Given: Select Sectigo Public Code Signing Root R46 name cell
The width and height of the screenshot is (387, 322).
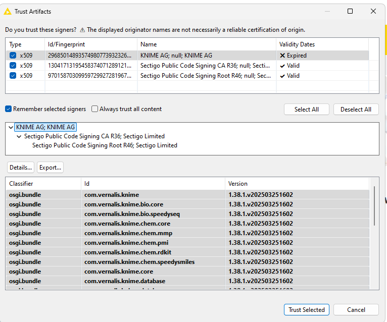Looking at the screenshot, I should click(207, 76).
